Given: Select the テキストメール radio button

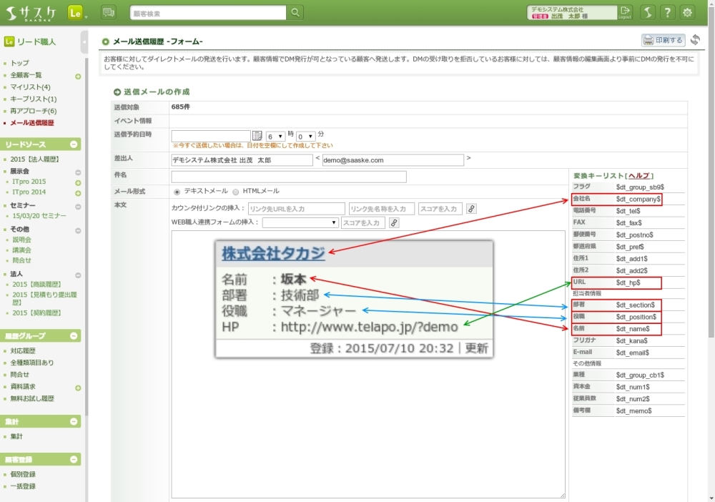Looking at the screenshot, I should tap(177, 192).
